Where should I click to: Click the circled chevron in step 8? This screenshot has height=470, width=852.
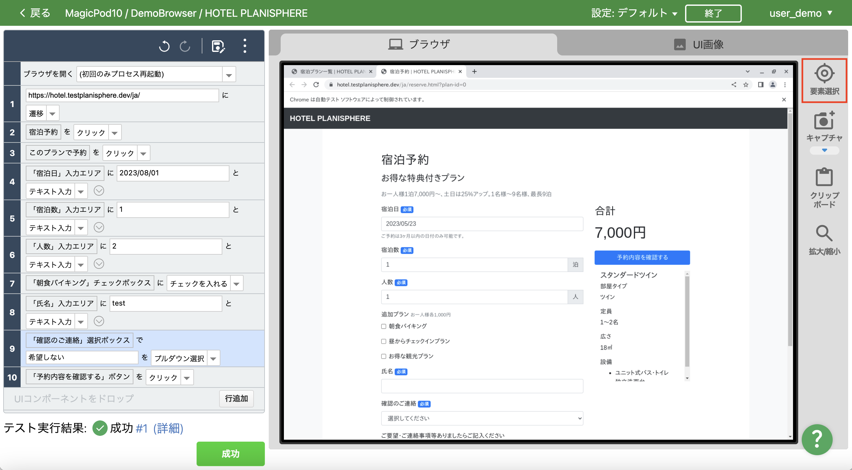pyautogui.click(x=99, y=321)
